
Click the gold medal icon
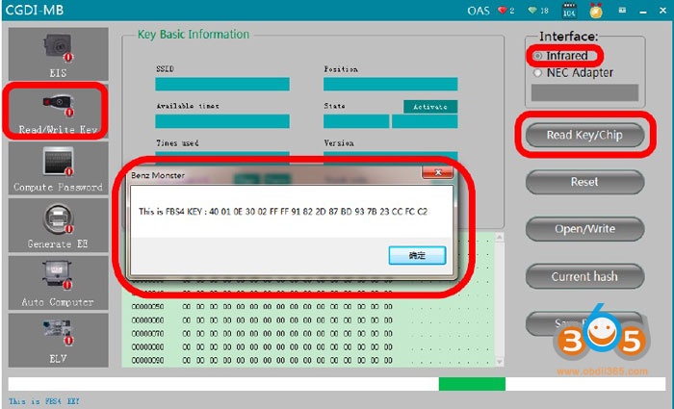596,11
